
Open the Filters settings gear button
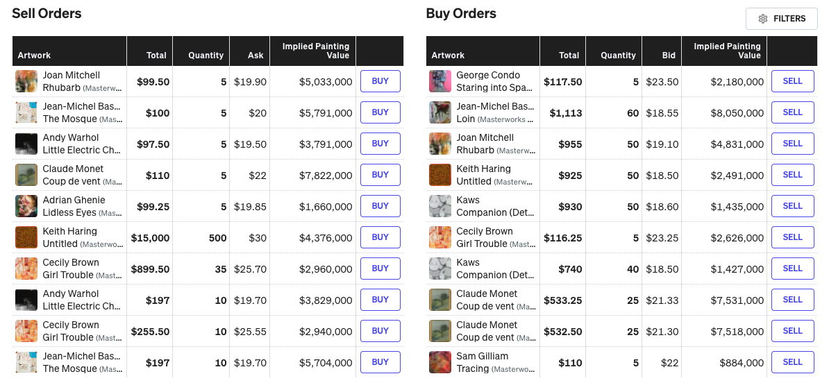(781, 19)
